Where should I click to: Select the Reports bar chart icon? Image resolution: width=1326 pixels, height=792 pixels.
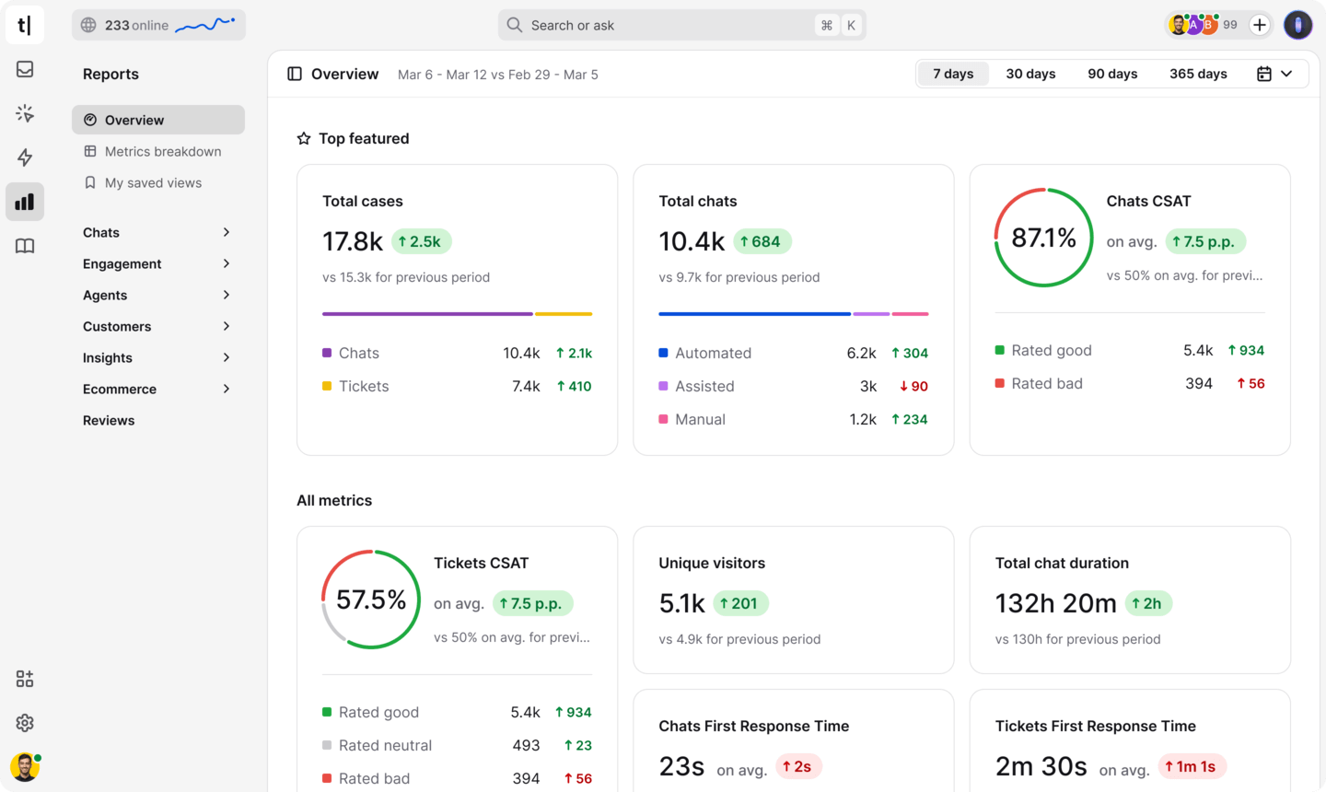click(x=24, y=202)
